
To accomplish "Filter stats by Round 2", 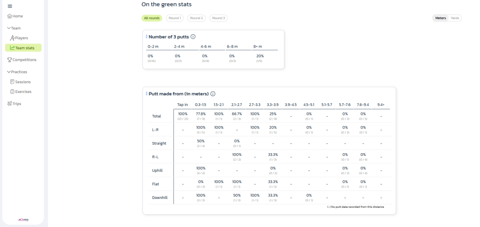I will click(196, 18).
